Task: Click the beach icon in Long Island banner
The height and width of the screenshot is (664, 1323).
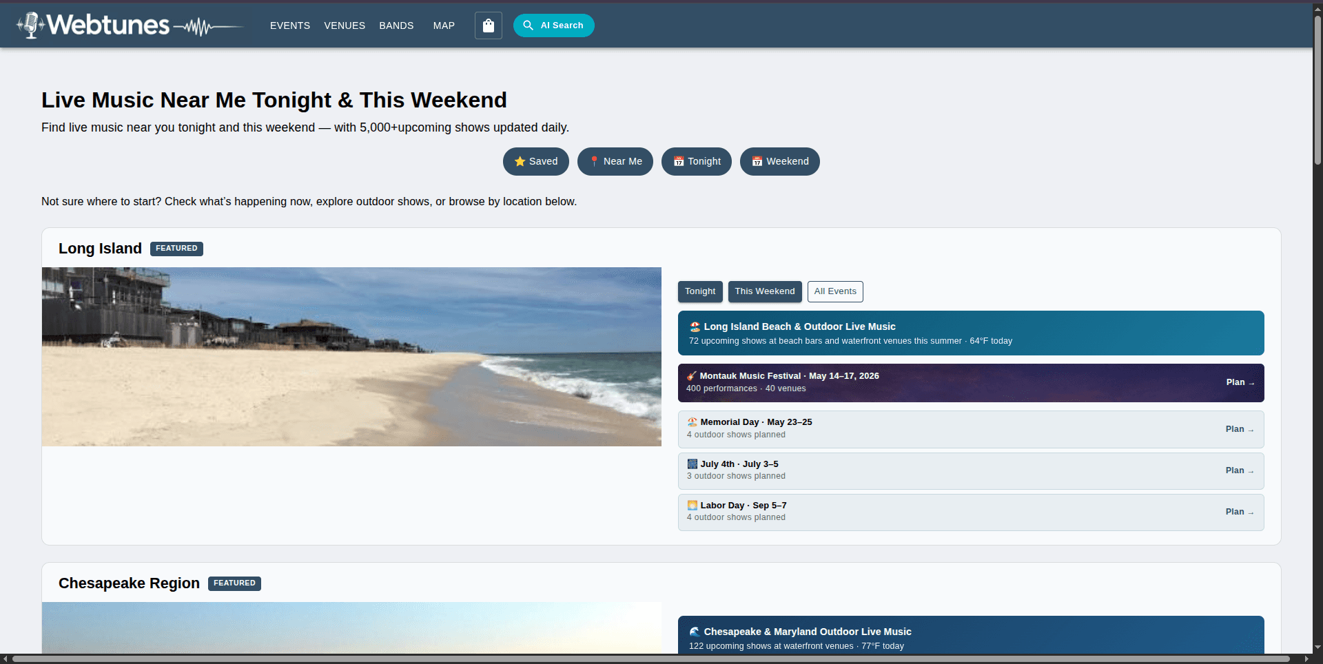Action: point(695,326)
